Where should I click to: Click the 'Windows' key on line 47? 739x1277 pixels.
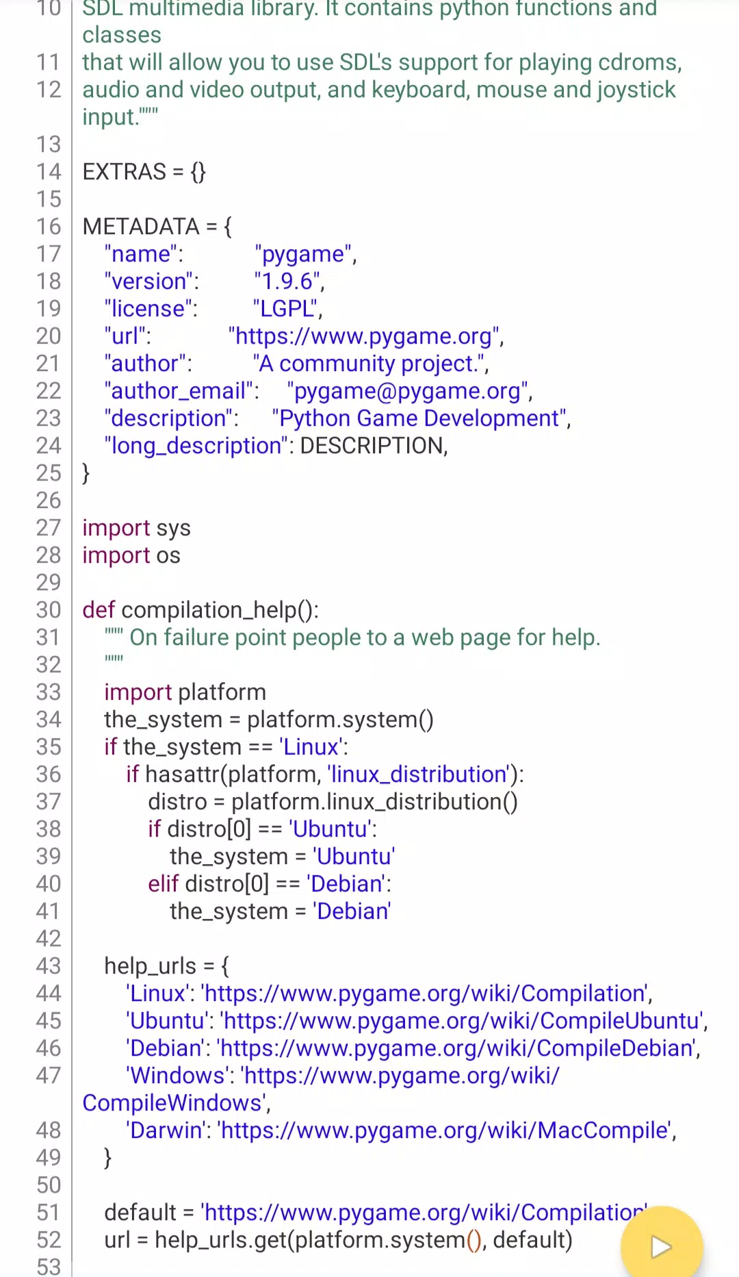pos(179,1076)
